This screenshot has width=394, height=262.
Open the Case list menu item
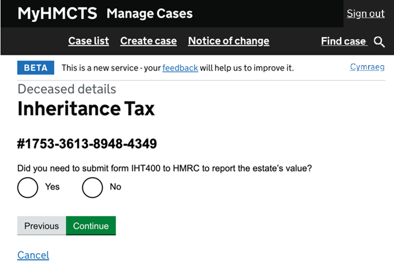pos(89,41)
